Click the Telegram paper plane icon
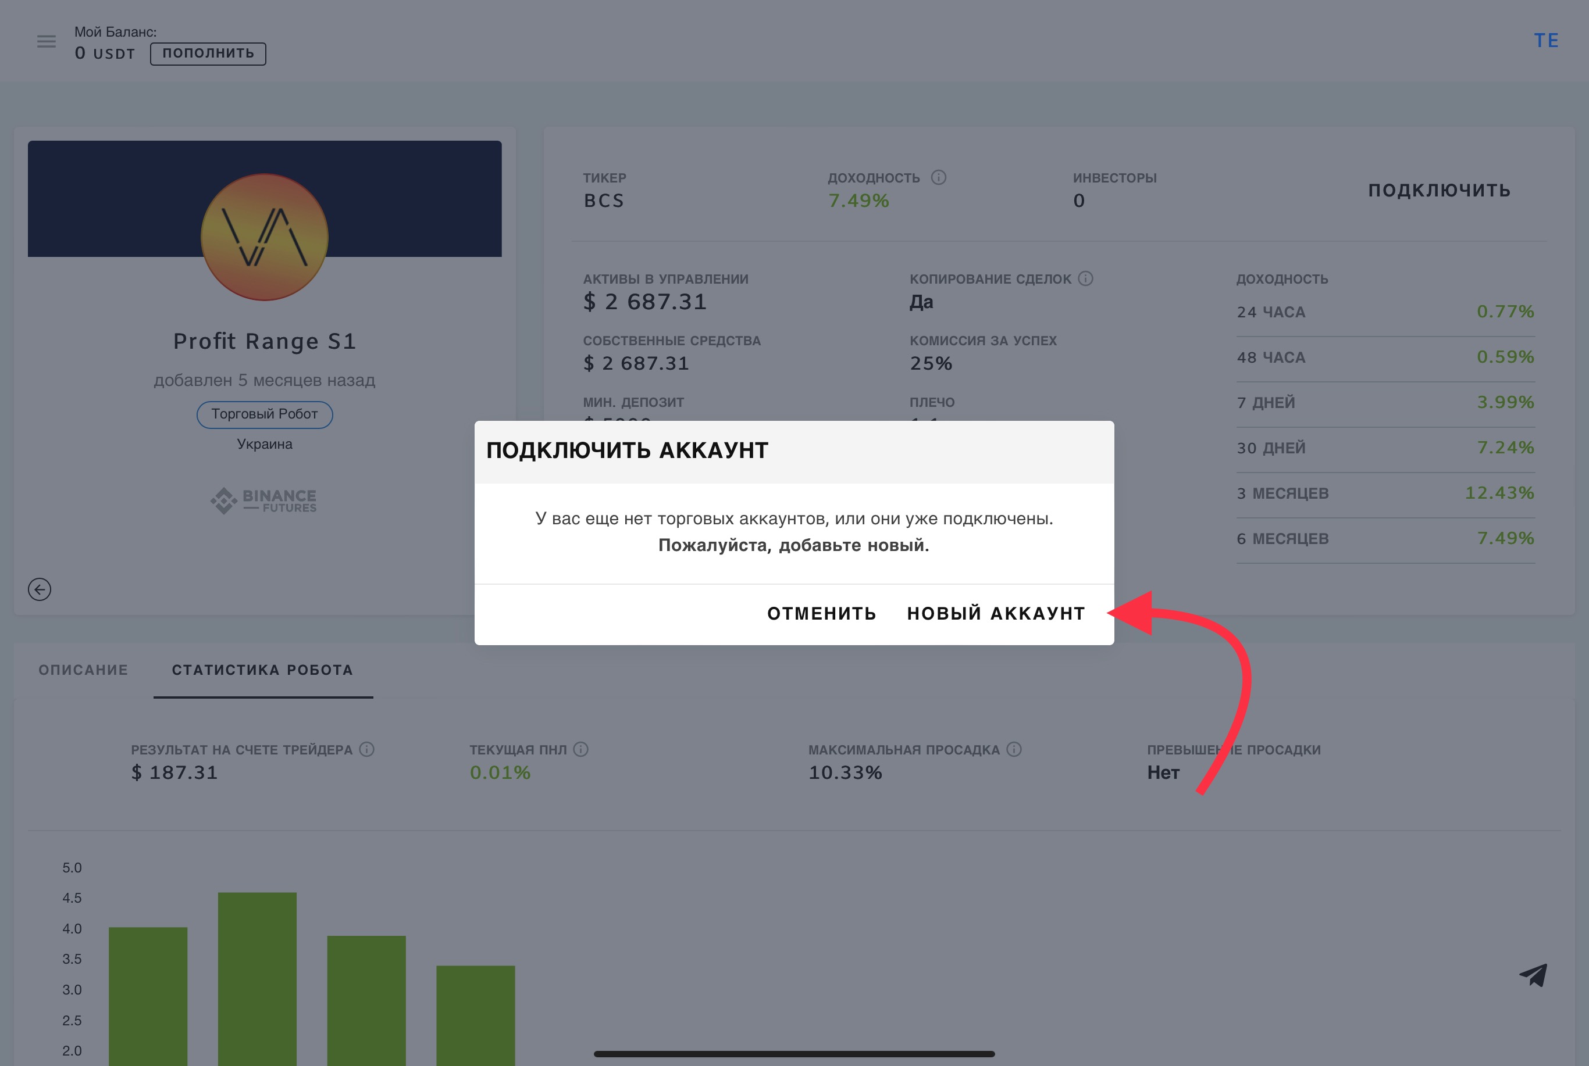This screenshot has height=1066, width=1589. (1533, 975)
